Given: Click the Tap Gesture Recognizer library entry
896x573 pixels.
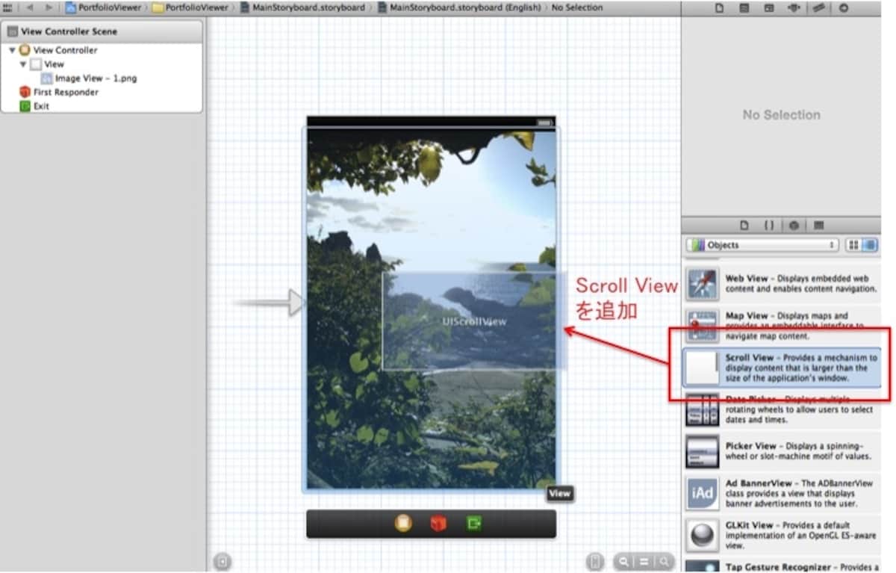Looking at the screenshot, I should (782, 566).
